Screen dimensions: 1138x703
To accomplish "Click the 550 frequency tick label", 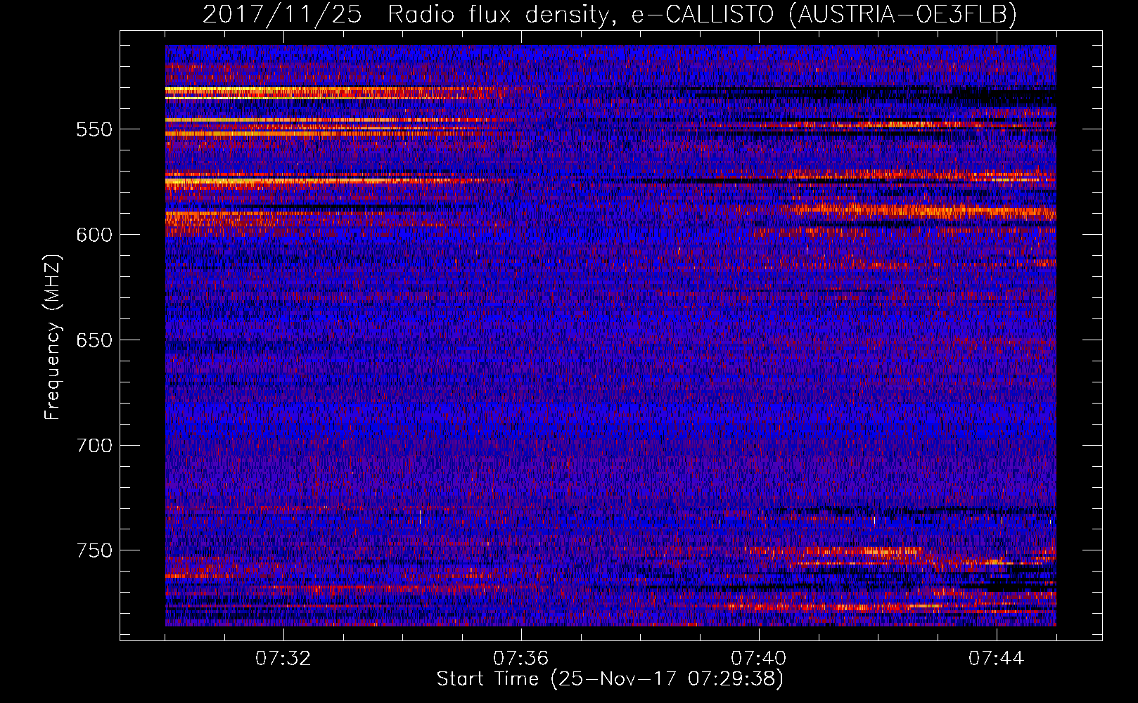I will (94, 129).
